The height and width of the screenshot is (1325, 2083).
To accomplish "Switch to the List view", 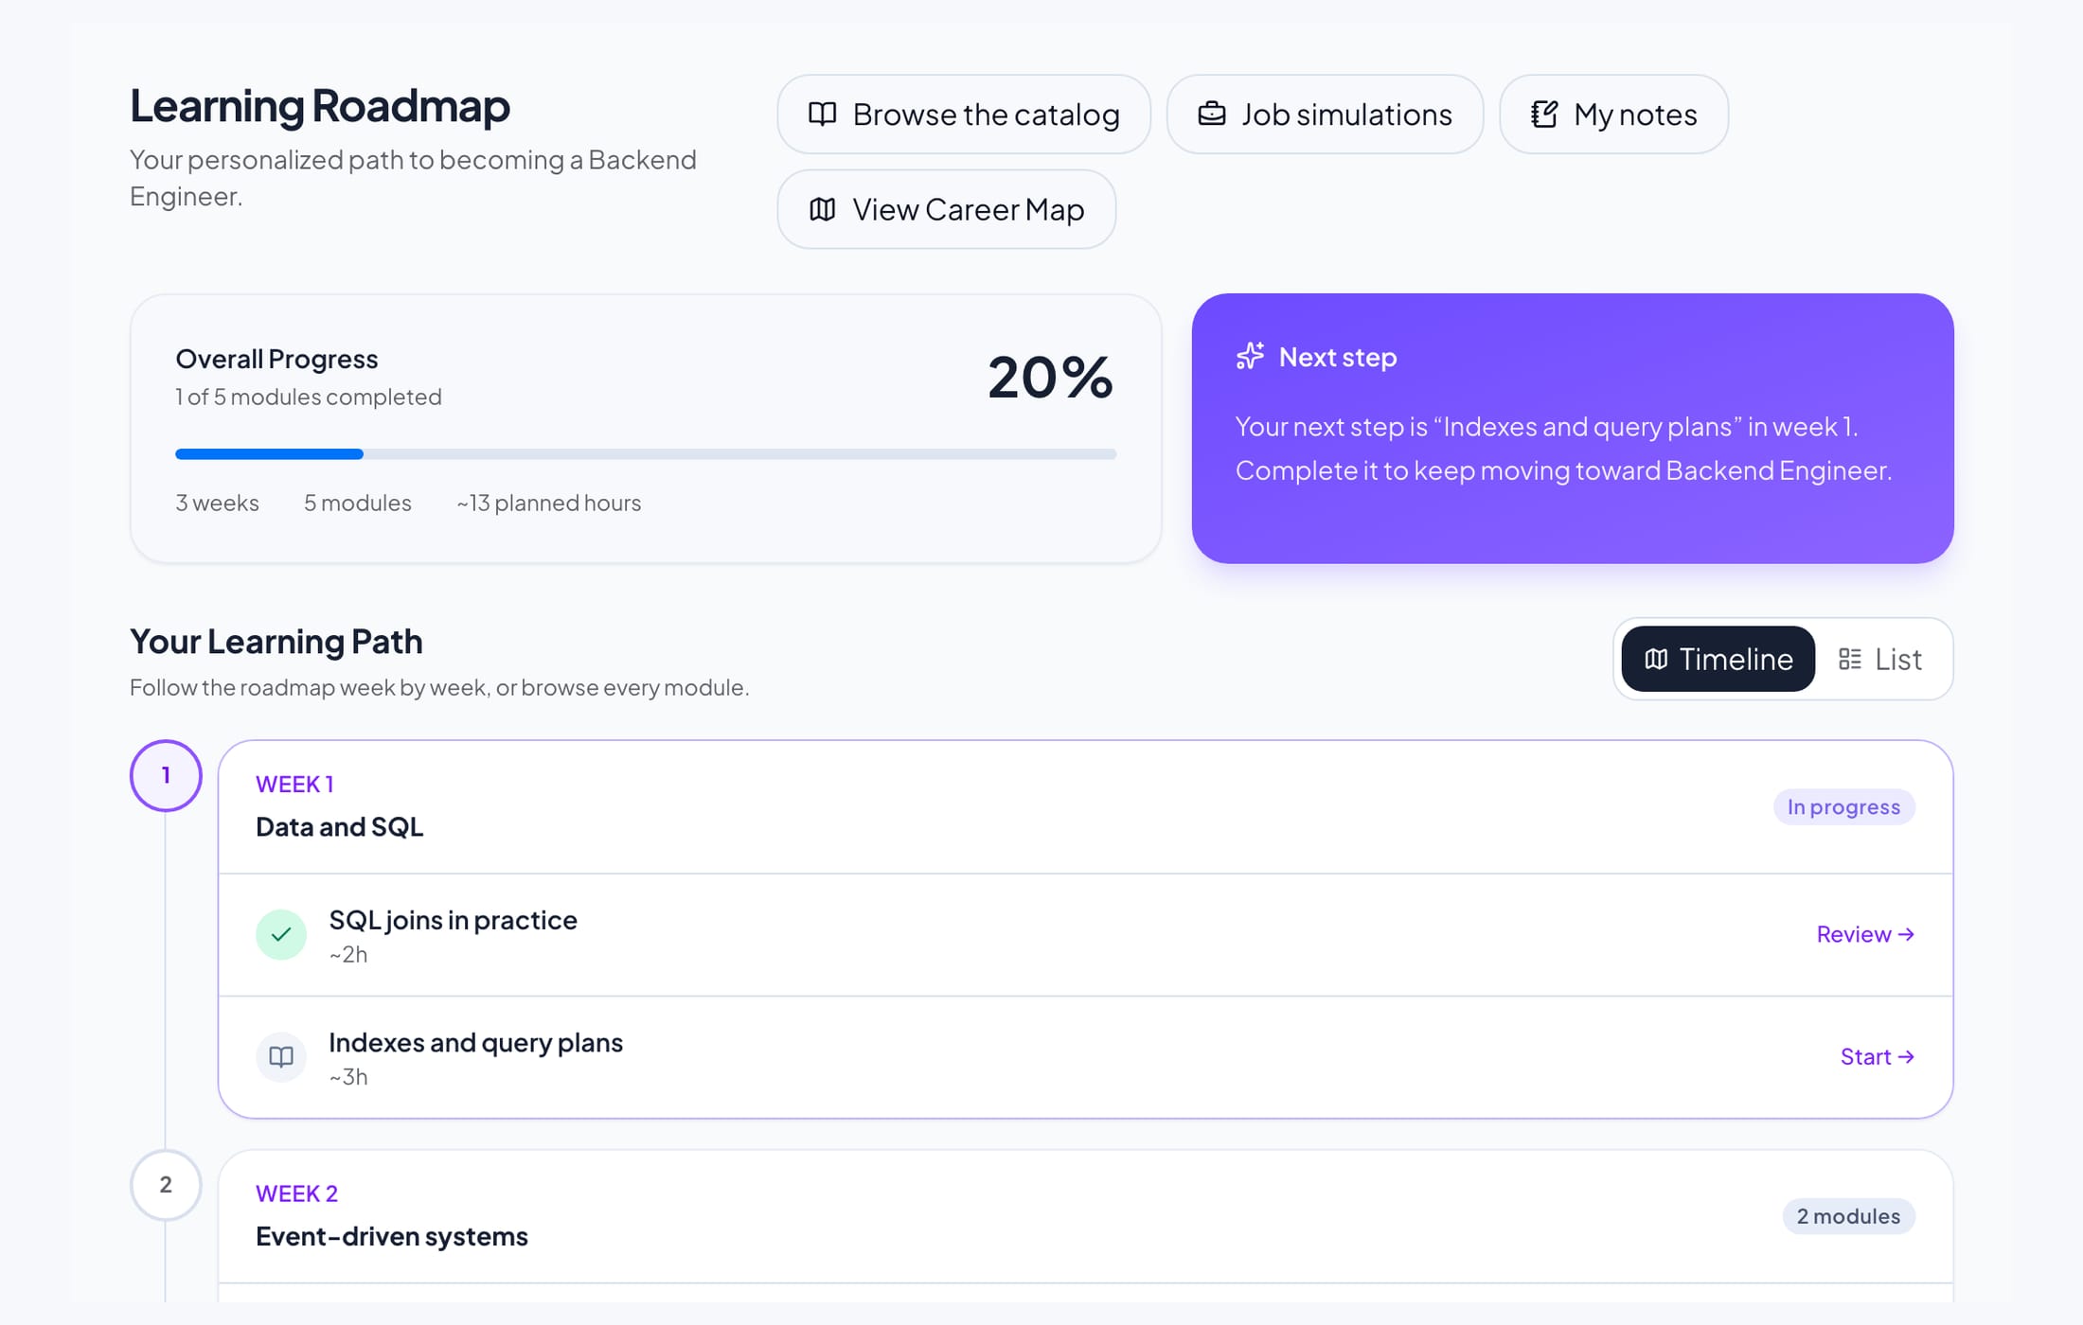I will tap(1879, 659).
